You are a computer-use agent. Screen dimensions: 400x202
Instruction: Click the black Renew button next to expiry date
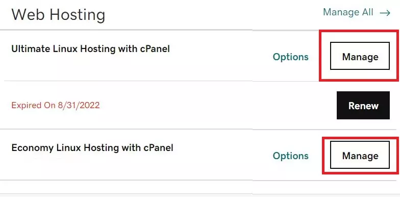[363, 105]
